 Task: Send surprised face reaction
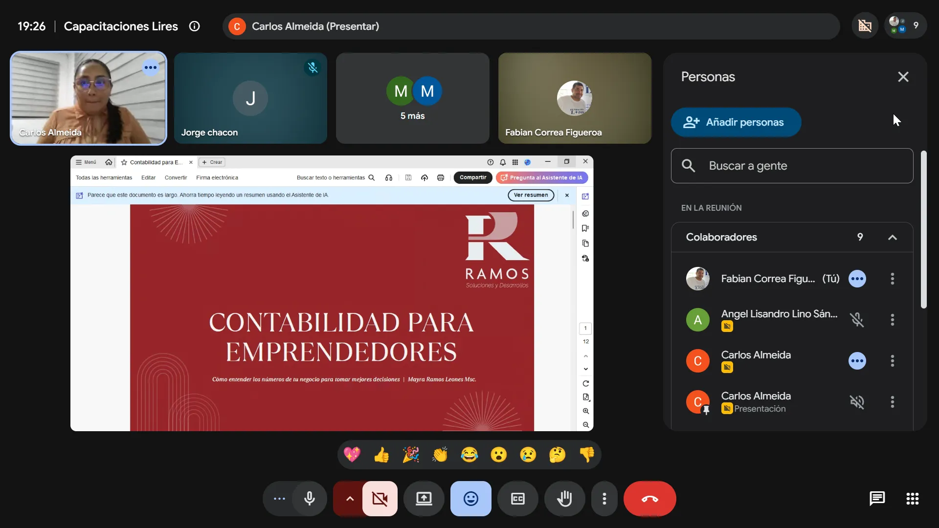[x=499, y=455]
